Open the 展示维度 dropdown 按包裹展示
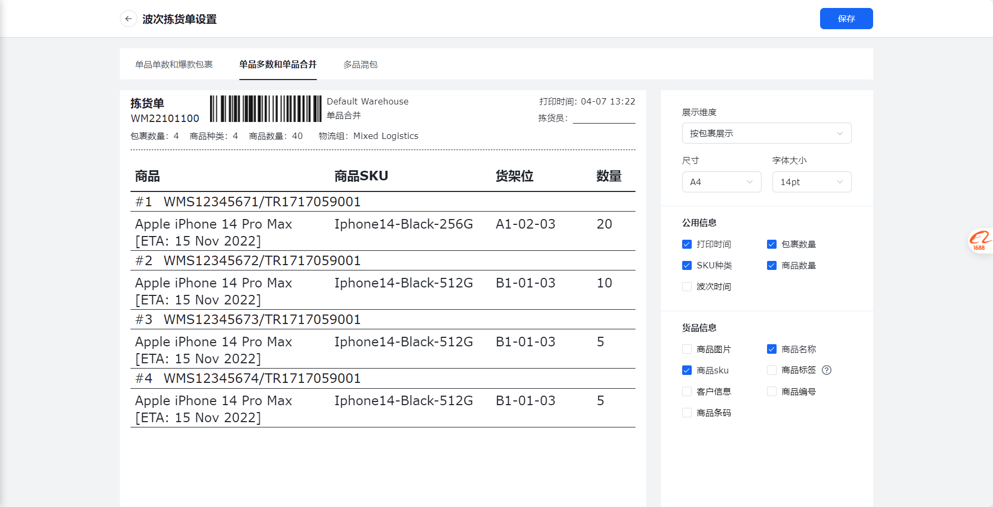The height and width of the screenshot is (507, 993). [x=766, y=133]
